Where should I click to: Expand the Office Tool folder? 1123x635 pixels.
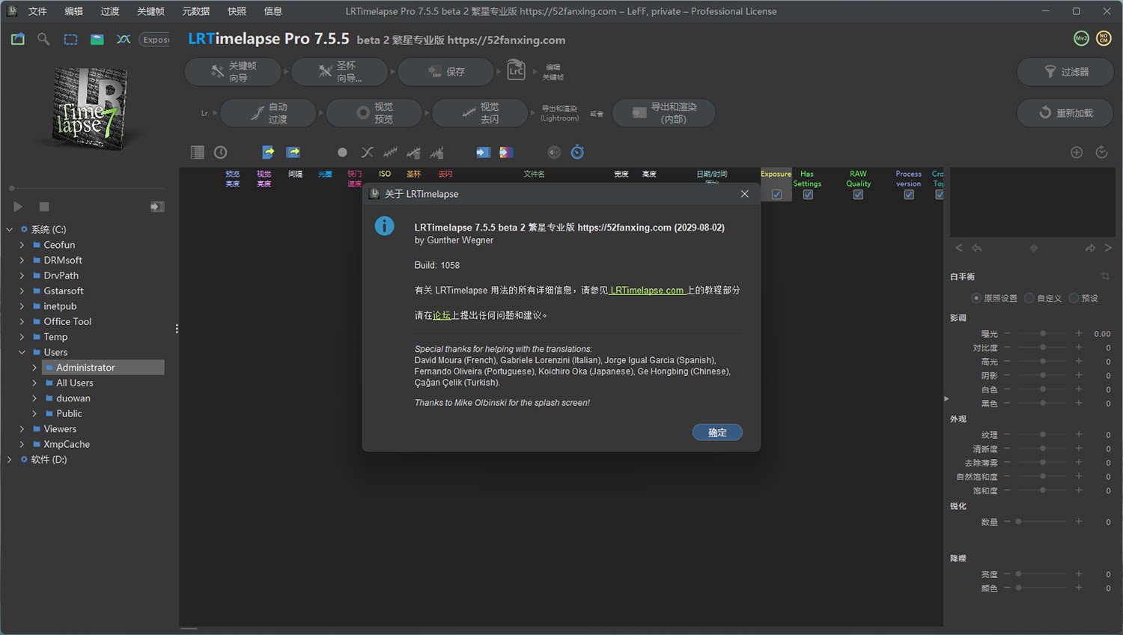(22, 321)
